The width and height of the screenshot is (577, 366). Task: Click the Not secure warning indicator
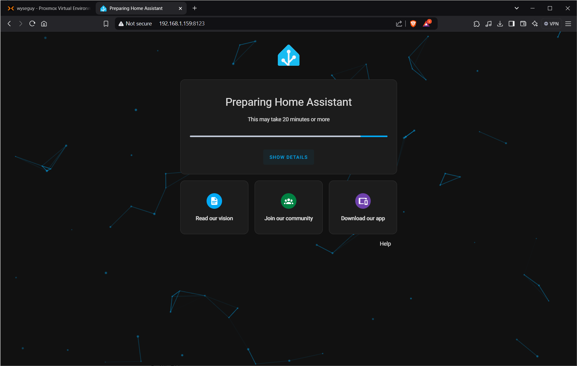(135, 24)
